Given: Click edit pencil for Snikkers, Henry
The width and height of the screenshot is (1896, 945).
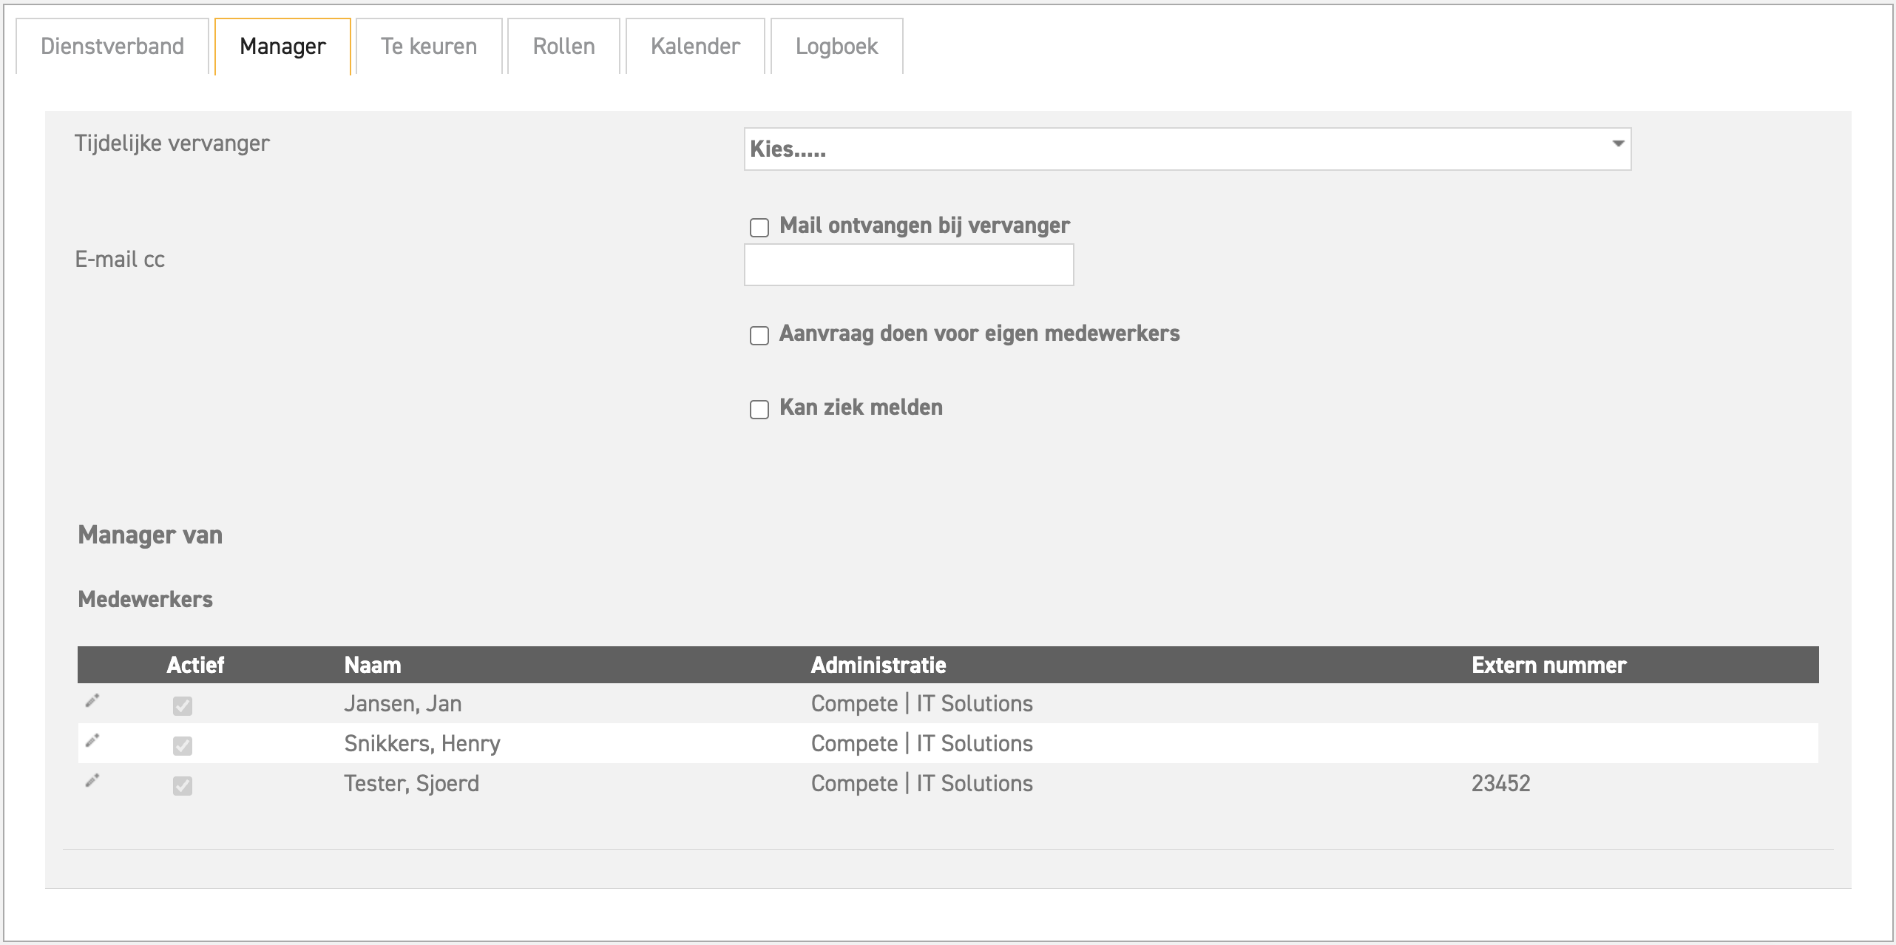Looking at the screenshot, I should (92, 741).
